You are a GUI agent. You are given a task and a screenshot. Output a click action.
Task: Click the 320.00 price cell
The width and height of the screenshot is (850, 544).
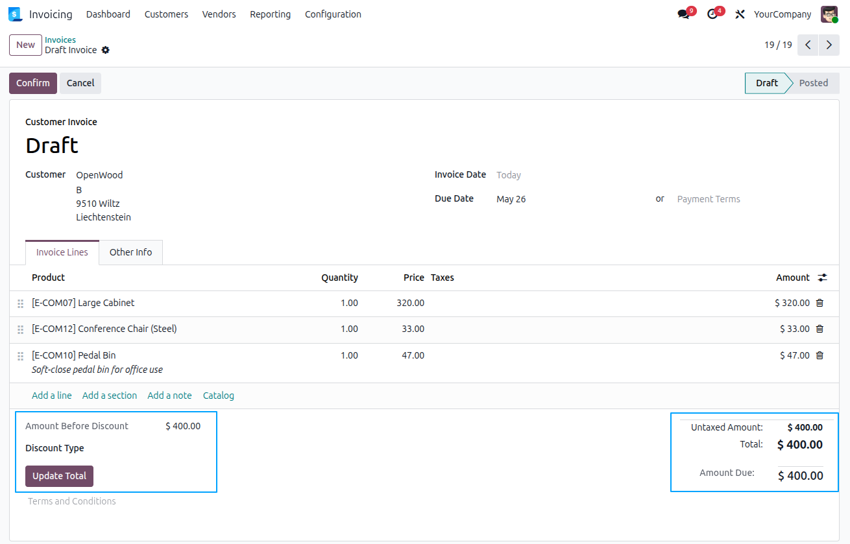click(x=410, y=303)
